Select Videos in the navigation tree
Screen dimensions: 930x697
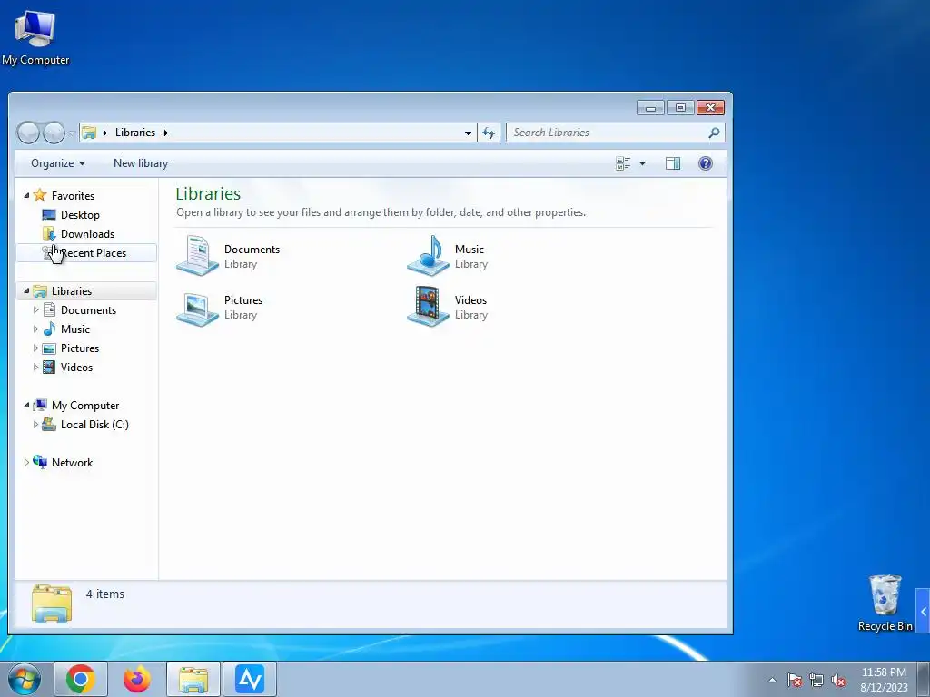[x=76, y=367]
